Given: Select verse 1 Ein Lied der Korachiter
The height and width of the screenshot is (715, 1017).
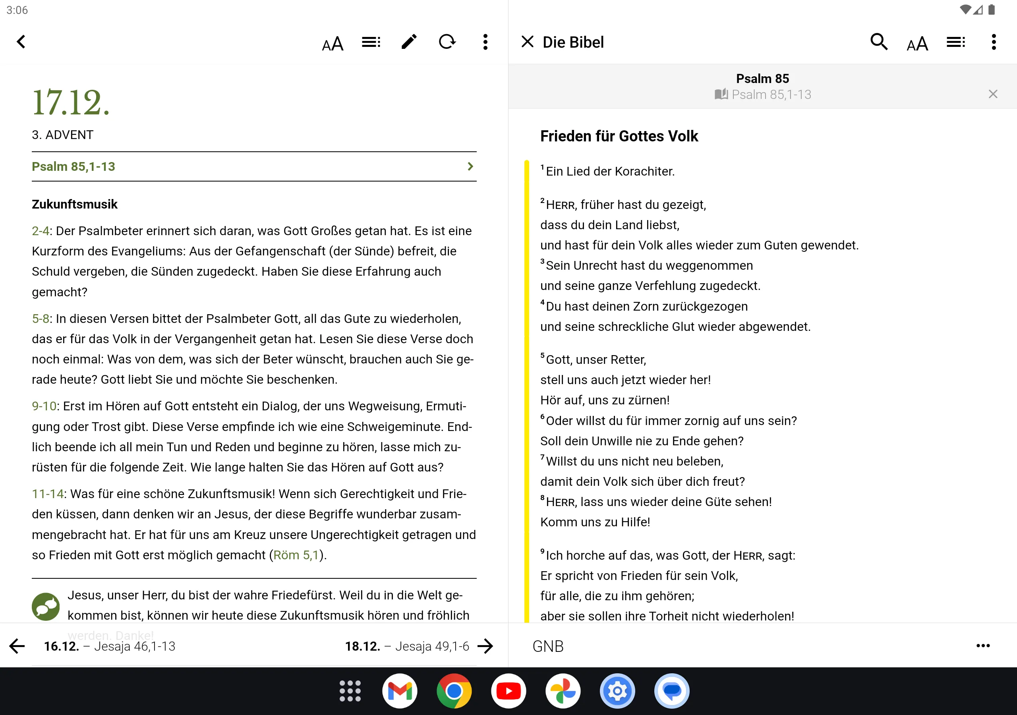Looking at the screenshot, I should [608, 172].
